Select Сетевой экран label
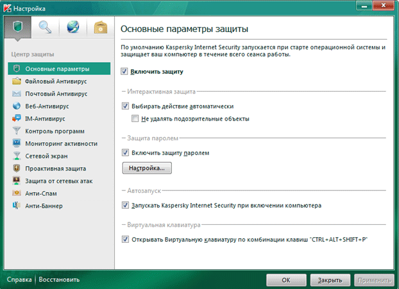 pos(46,156)
